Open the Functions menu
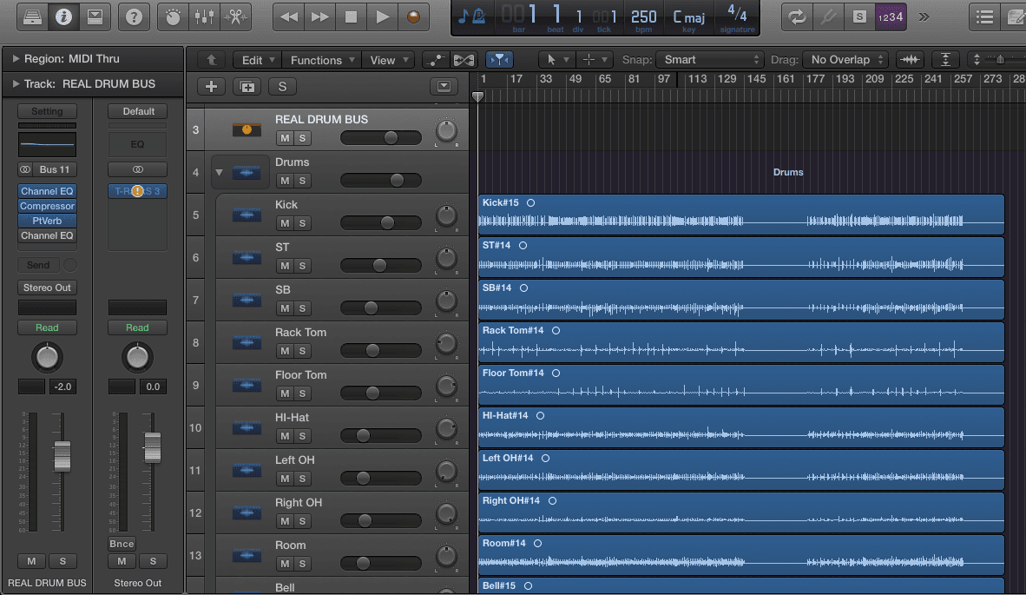 (321, 60)
